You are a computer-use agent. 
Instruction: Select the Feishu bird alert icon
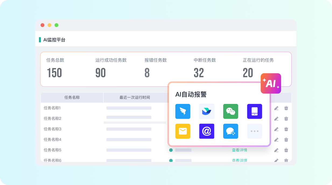click(207, 111)
